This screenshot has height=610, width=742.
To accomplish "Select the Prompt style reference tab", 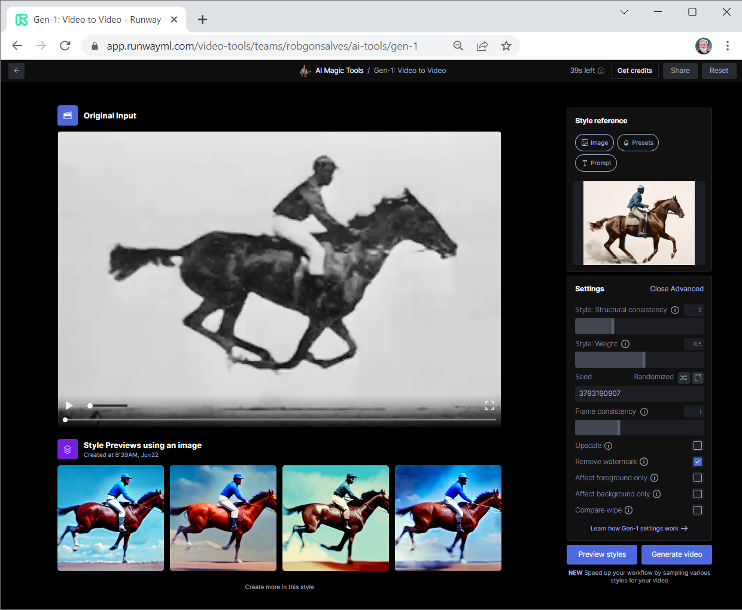I will (596, 163).
